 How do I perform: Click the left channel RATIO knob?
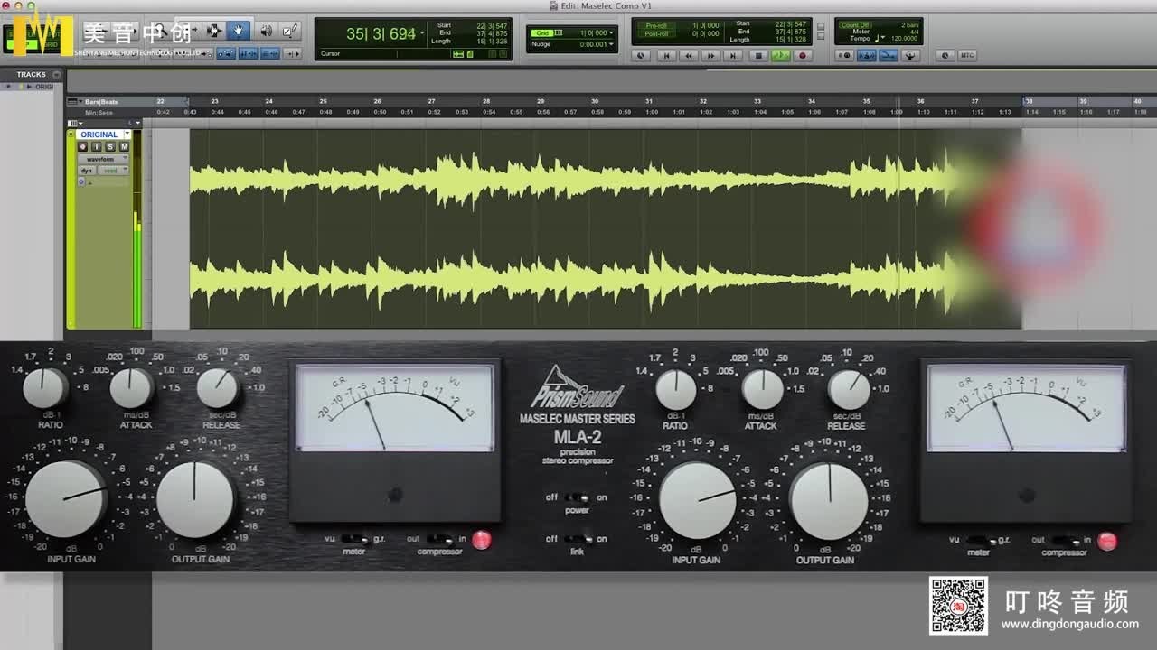pyautogui.click(x=45, y=388)
